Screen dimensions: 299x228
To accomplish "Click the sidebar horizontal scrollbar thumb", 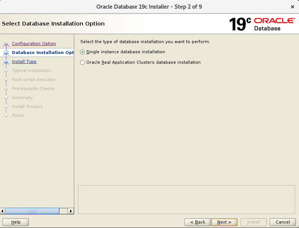I will 32,211.
